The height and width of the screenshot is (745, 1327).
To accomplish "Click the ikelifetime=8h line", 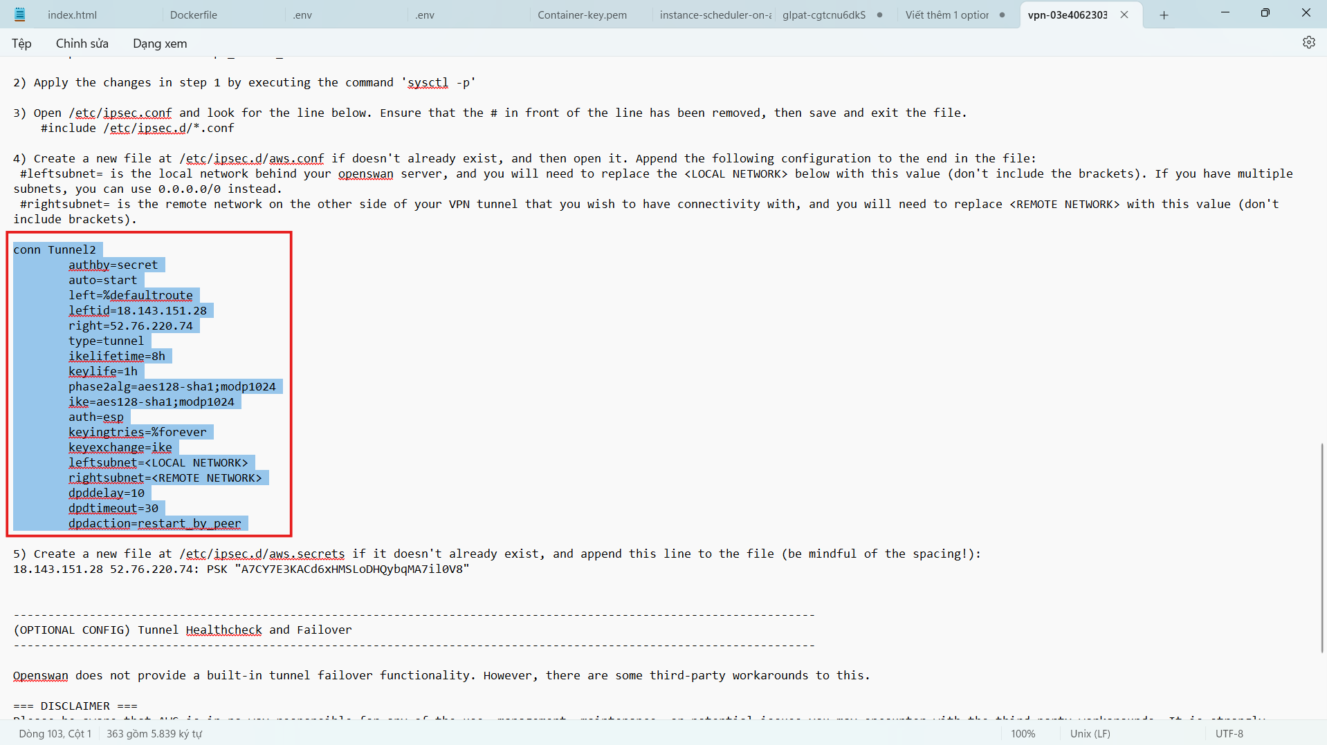I will point(117,356).
